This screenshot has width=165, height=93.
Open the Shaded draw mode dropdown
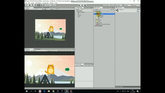tap(30, 9)
